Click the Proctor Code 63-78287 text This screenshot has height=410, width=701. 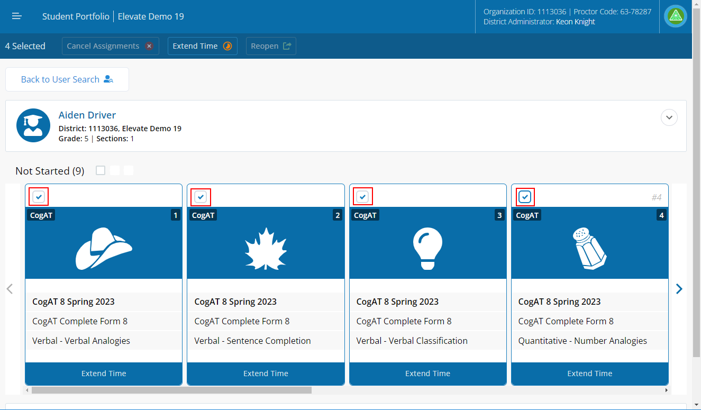[x=613, y=11]
